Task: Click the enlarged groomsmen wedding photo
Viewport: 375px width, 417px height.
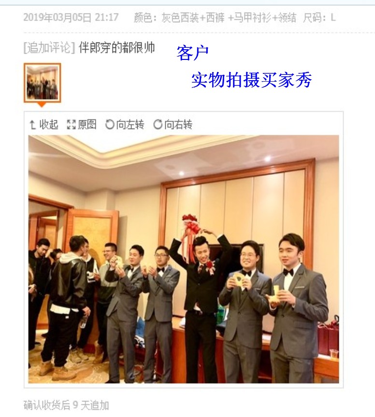Action: pyautogui.click(x=184, y=259)
